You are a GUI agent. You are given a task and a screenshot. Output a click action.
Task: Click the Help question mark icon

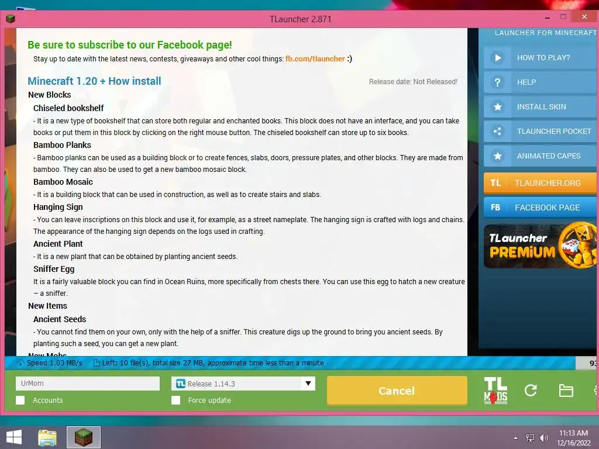pyautogui.click(x=497, y=82)
